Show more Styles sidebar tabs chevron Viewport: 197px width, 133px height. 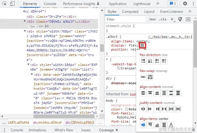pos(190,11)
